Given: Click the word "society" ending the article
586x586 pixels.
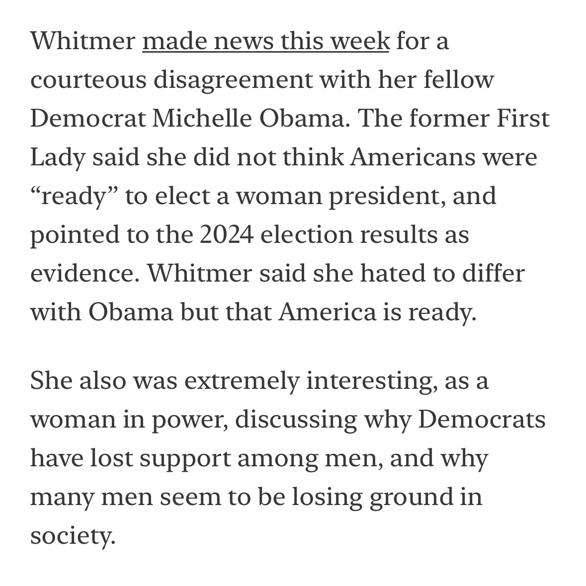Looking at the screenshot, I should click(73, 536).
